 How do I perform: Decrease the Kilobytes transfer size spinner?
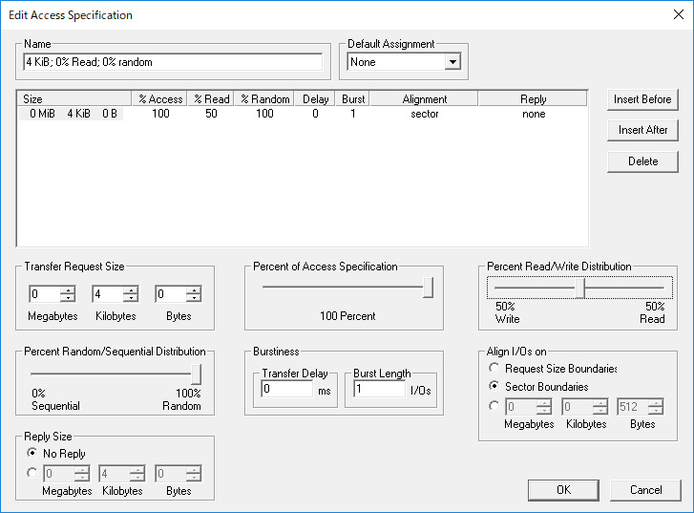[x=131, y=299]
